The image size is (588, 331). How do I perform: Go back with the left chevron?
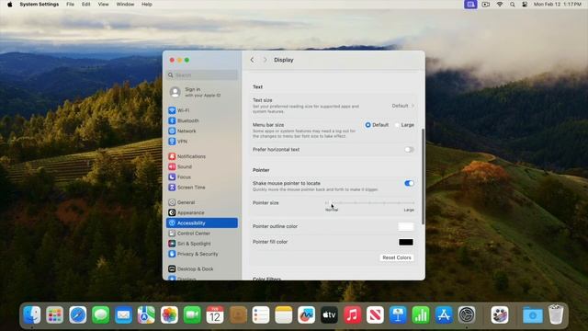[x=252, y=60]
